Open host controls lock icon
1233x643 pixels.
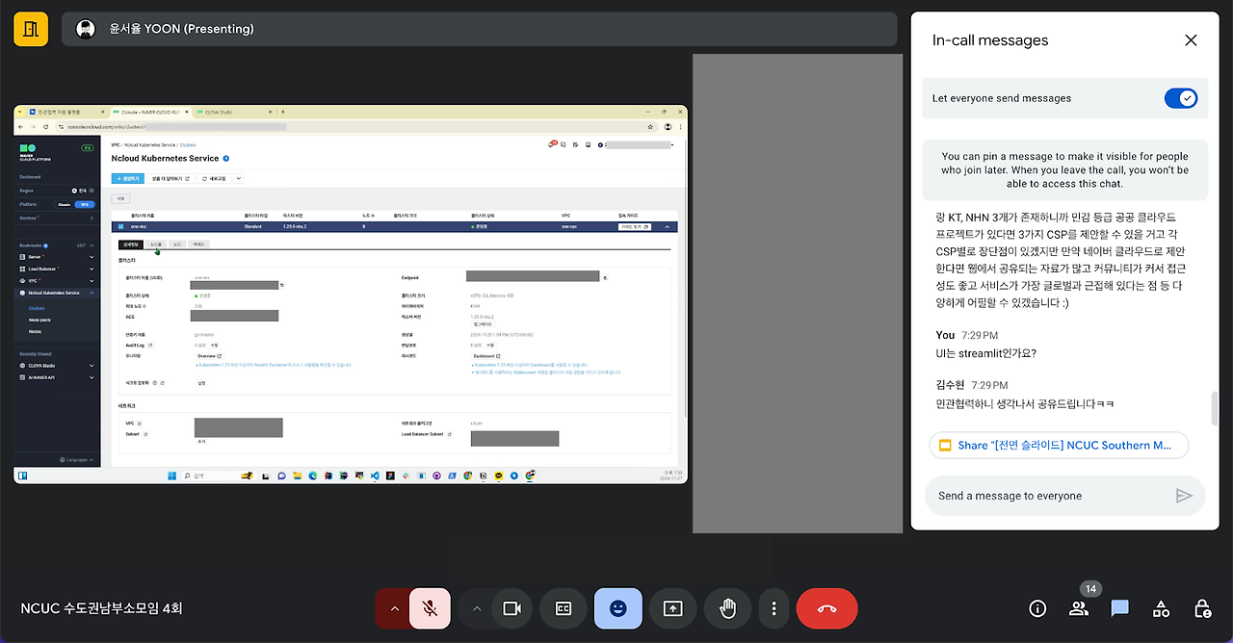[x=1202, y=608]
